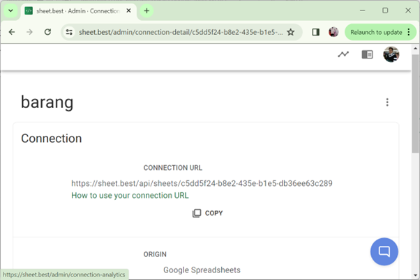Image resolution: width=420 pixels, height=280 pixels.
Task: Open the three-dot menu beside barang
Action: [387, 102]
